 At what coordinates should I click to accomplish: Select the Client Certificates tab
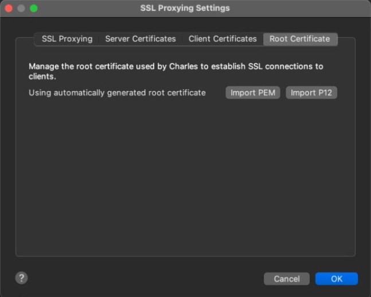point(222,39)
